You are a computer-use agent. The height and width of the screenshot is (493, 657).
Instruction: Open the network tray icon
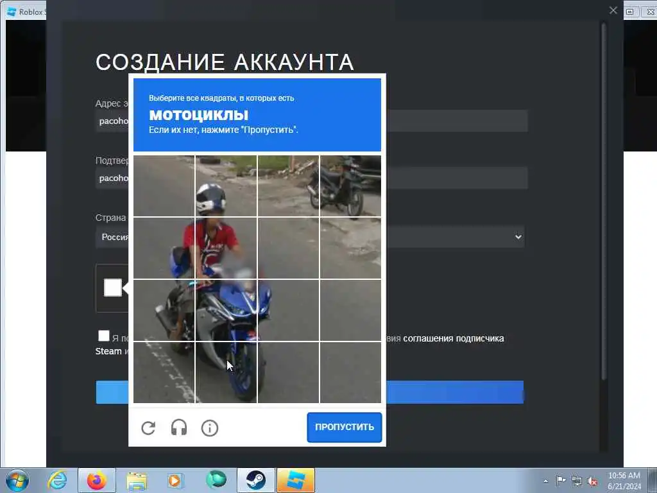point(577,481)
